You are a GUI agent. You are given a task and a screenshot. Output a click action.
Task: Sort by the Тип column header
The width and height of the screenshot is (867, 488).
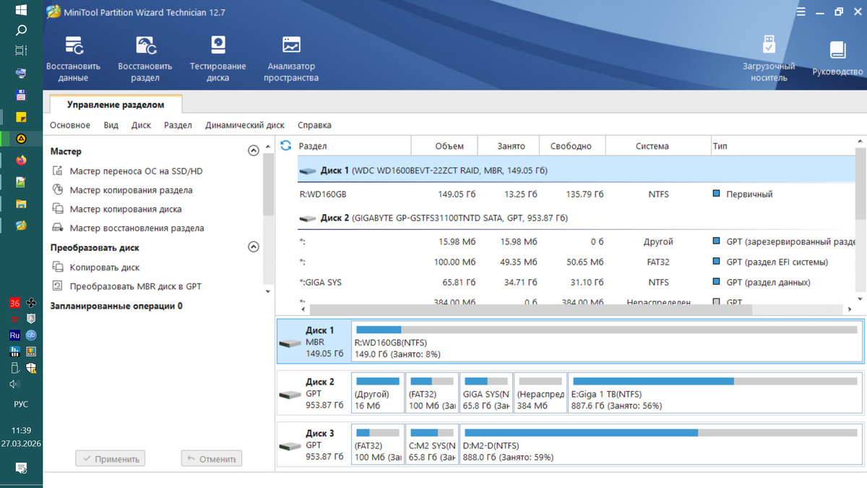click(782, 146)
